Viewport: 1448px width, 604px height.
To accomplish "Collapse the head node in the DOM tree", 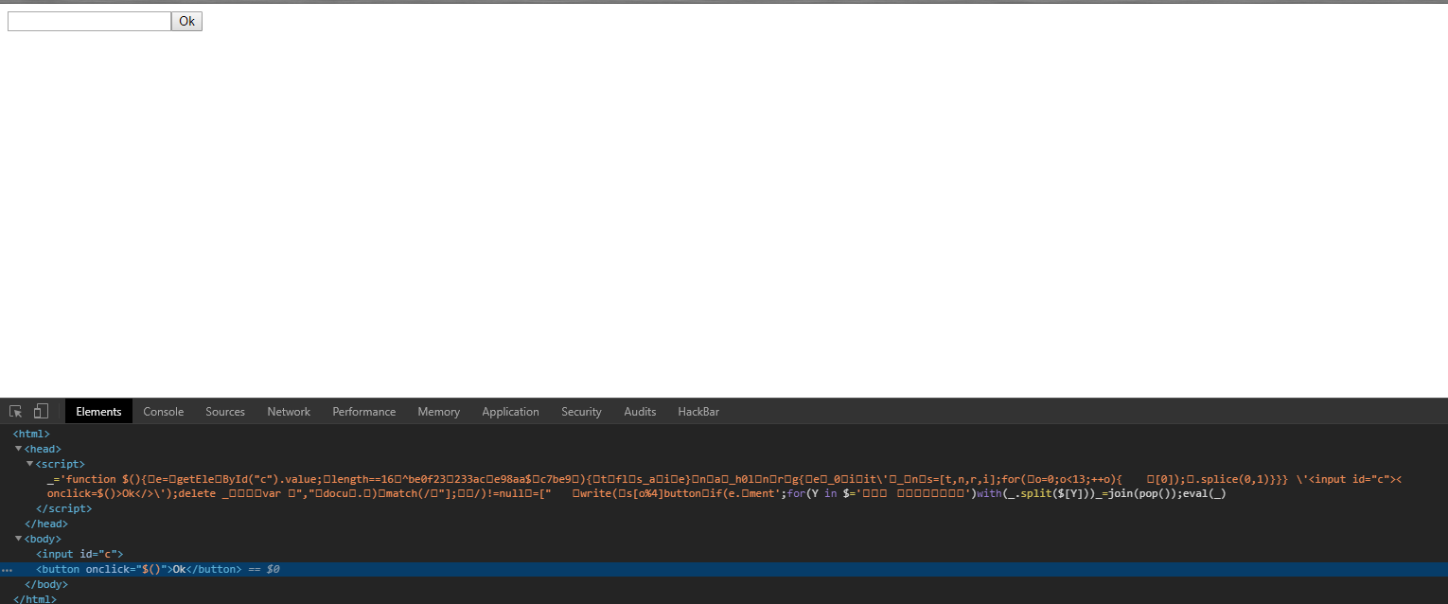I will tap(18, 449).
